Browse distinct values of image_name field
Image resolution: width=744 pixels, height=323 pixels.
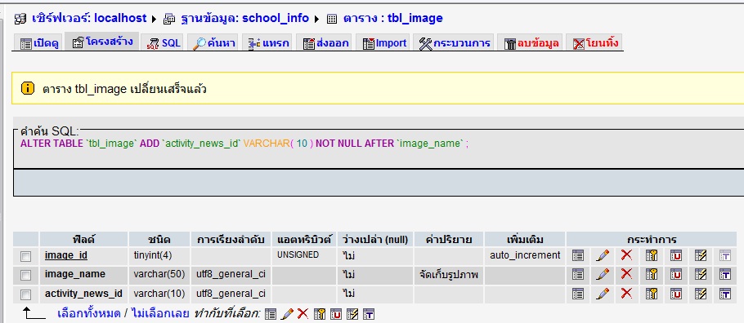coord(577,274)
